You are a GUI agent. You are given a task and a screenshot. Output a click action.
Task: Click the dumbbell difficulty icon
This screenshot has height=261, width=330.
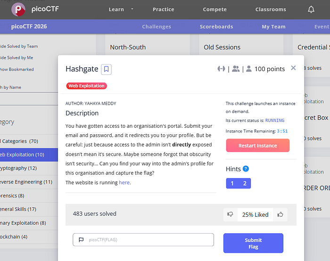(x=221, y=69)
